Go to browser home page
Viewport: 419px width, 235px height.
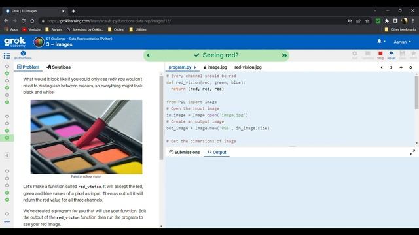tap(32, 21)
